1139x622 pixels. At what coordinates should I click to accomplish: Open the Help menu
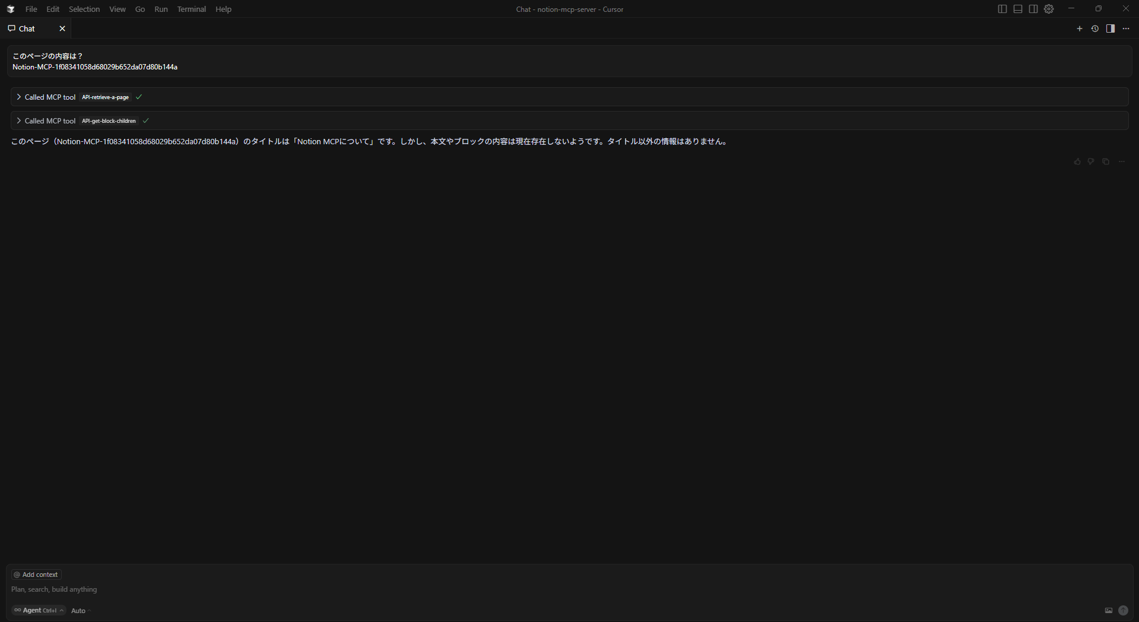(223, 9)
